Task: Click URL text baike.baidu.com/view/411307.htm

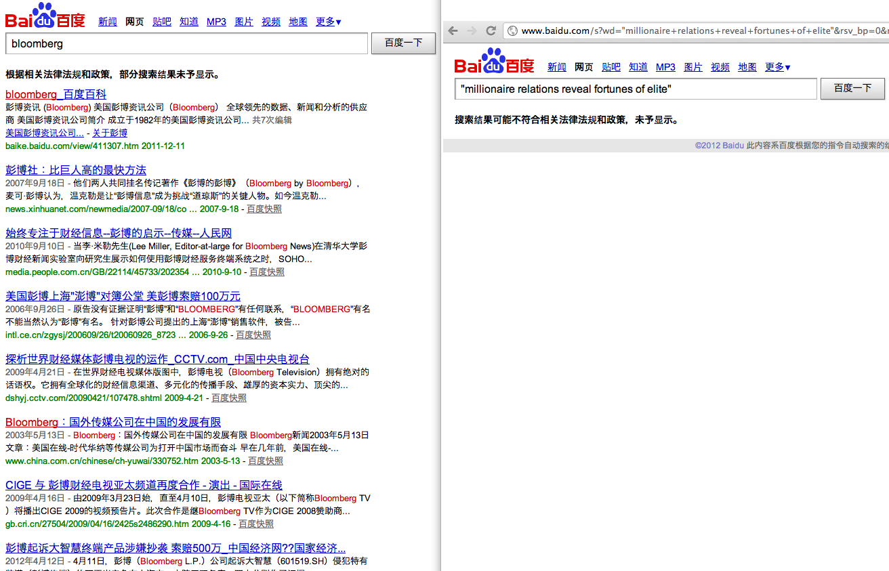Action: pyautogui.click(x=72, y=146)
